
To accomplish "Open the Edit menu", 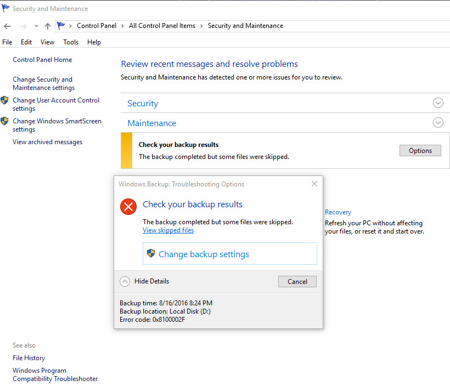I will click(x=26, y=42).
